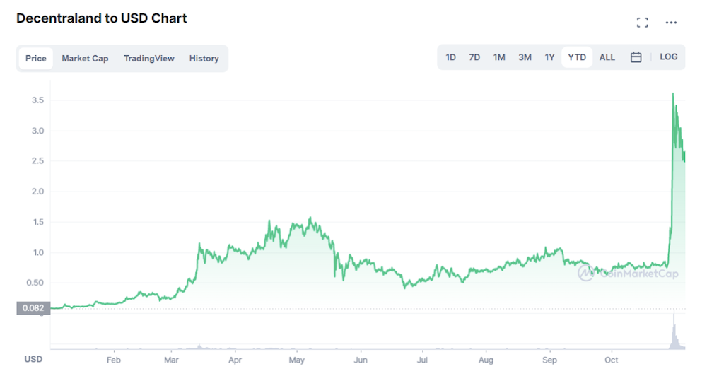Switch to the Price tab

[x=35, y=59]
